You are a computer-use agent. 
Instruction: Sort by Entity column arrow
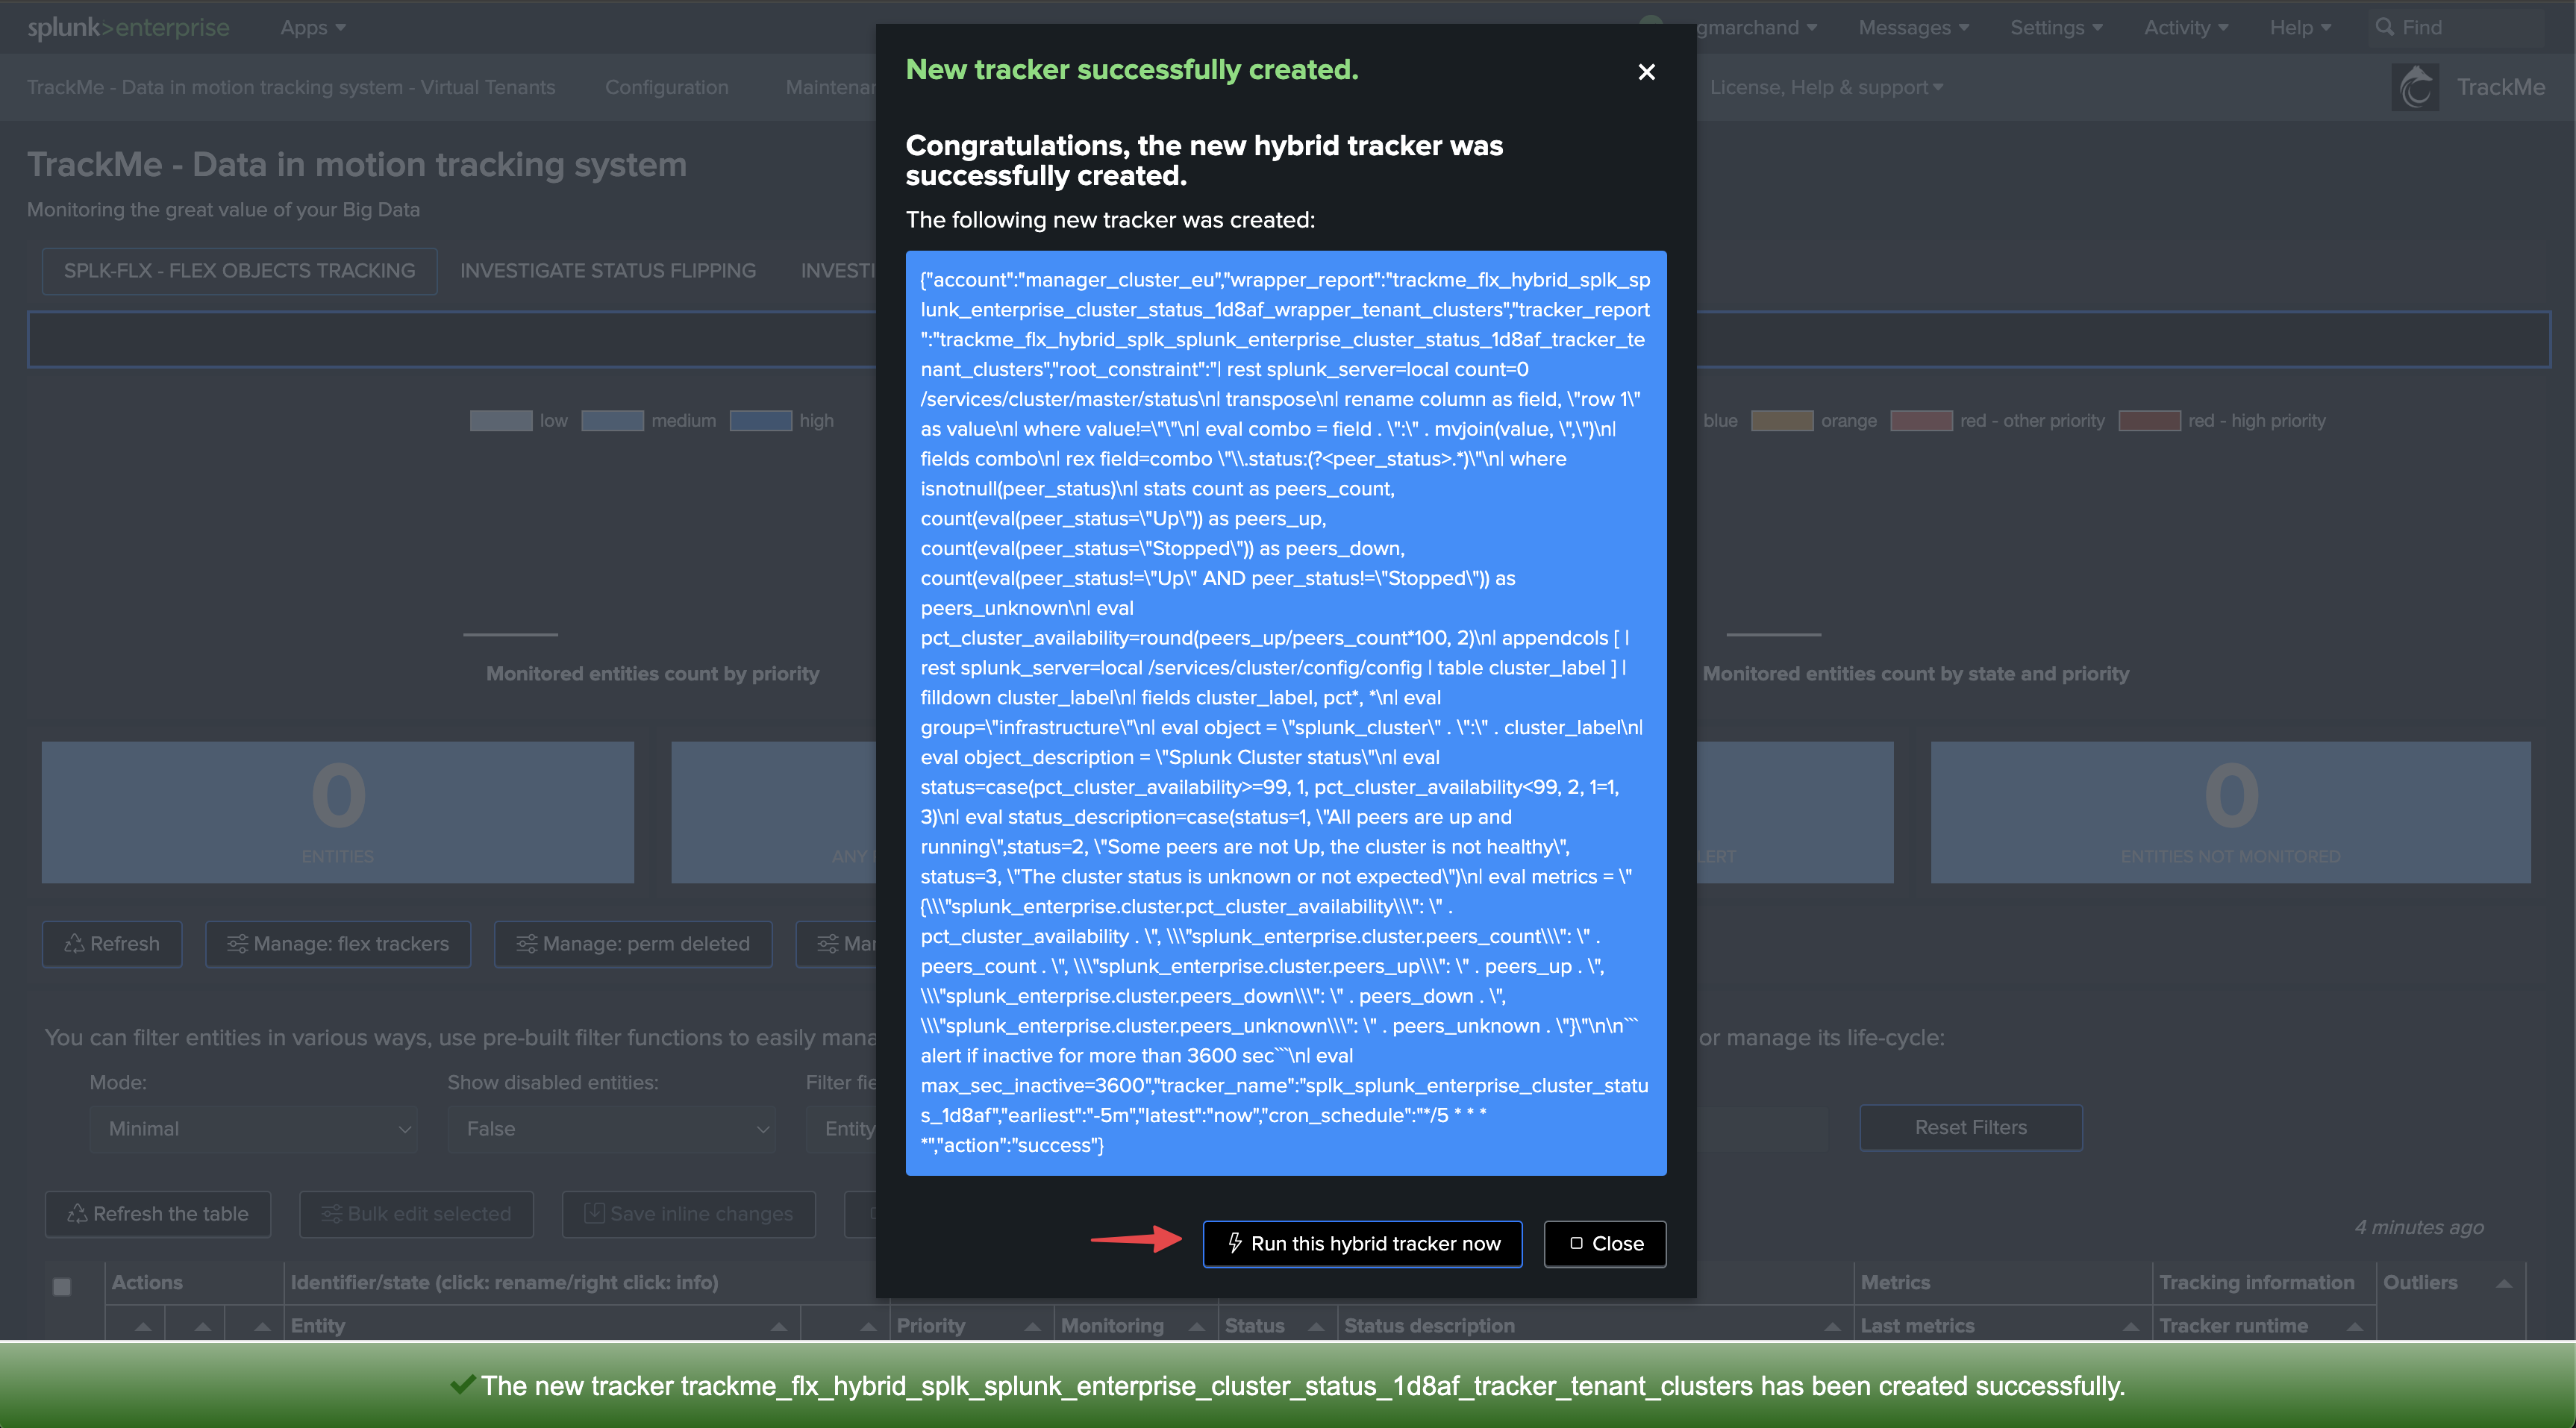[x=779, y=1326]
